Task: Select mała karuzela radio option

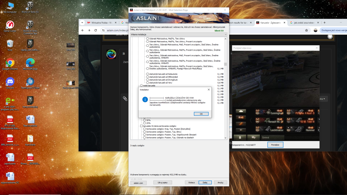Action: pos(141,86)
